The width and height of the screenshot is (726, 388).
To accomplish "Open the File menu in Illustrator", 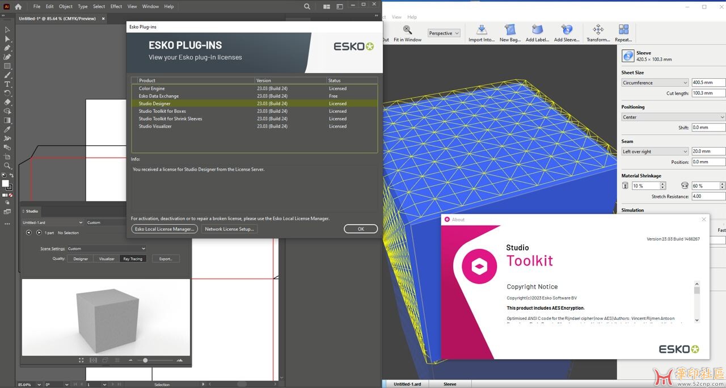I will tap(37, 6).
